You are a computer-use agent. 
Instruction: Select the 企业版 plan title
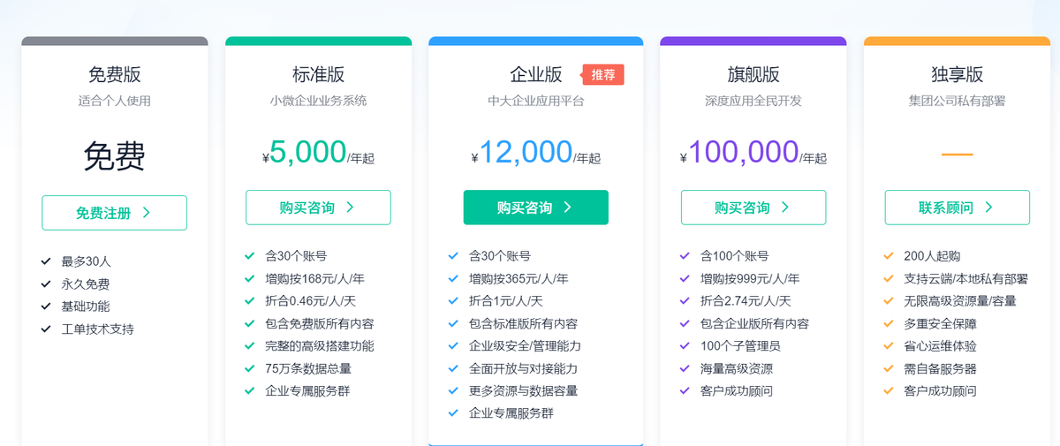tap(535, 75)
